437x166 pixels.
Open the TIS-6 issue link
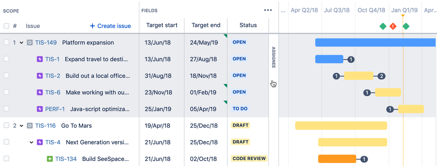click(53, 92)
